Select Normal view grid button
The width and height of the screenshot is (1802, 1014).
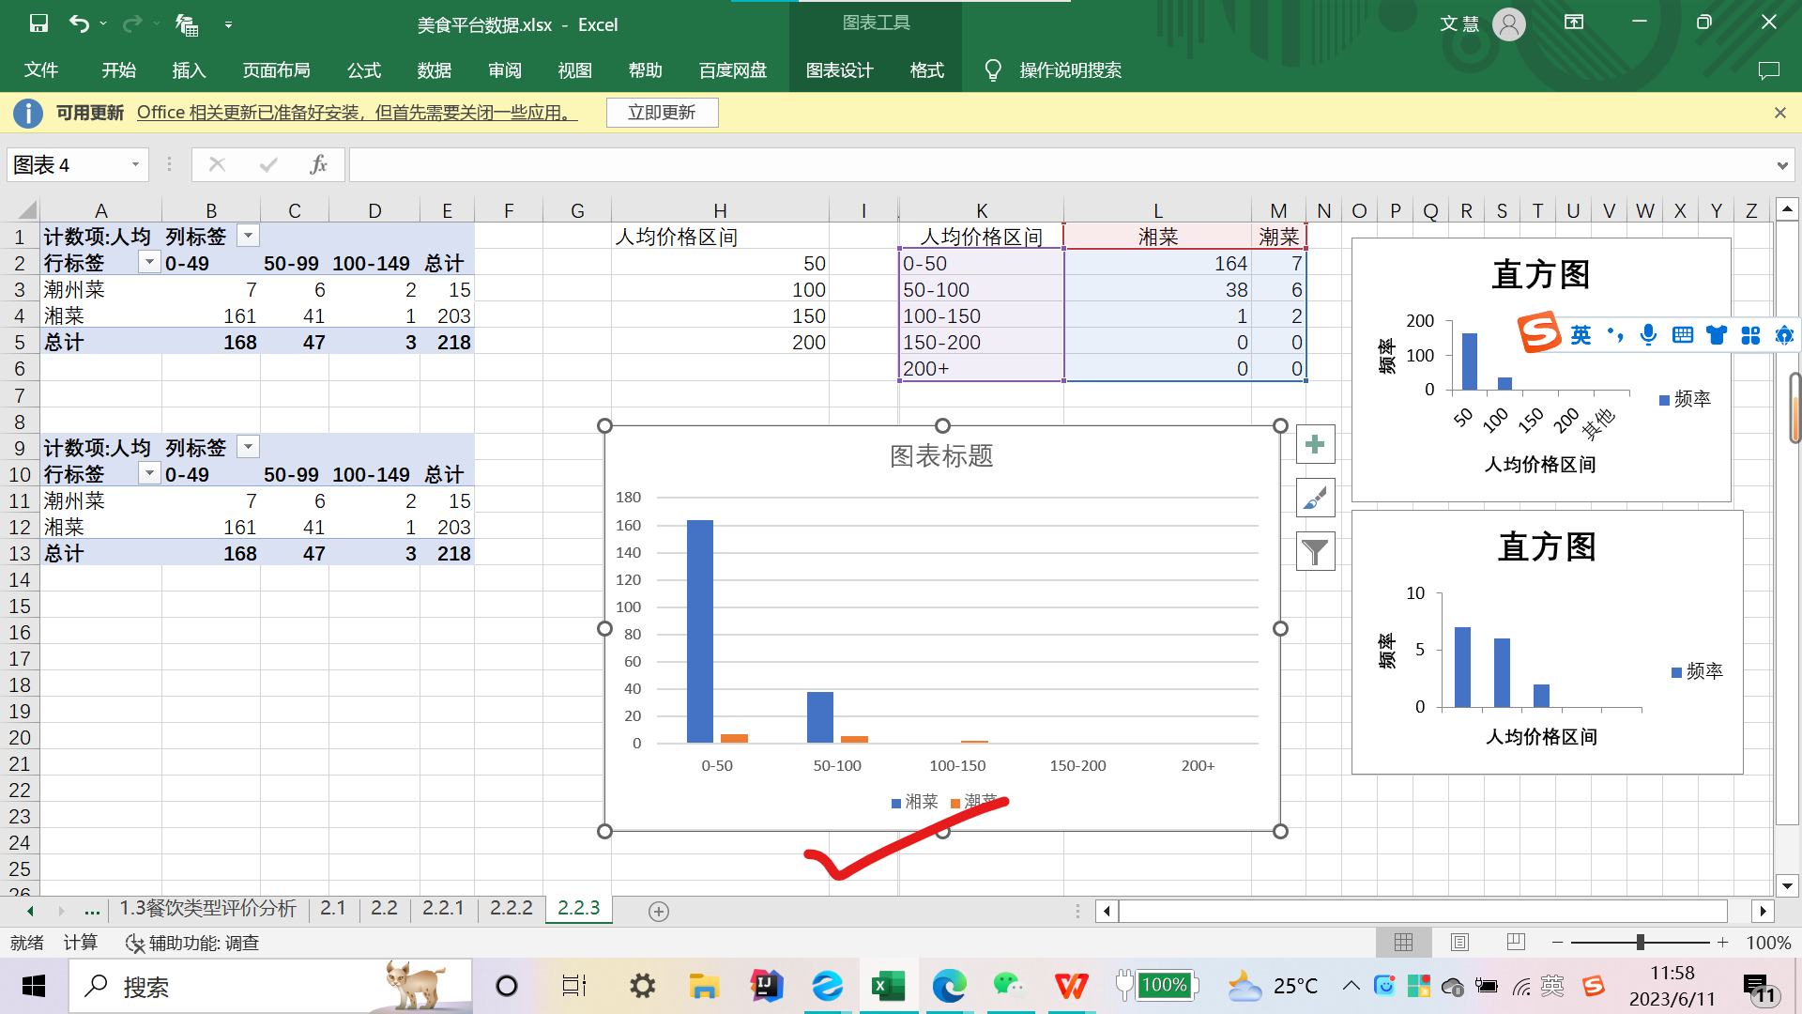1403,942
